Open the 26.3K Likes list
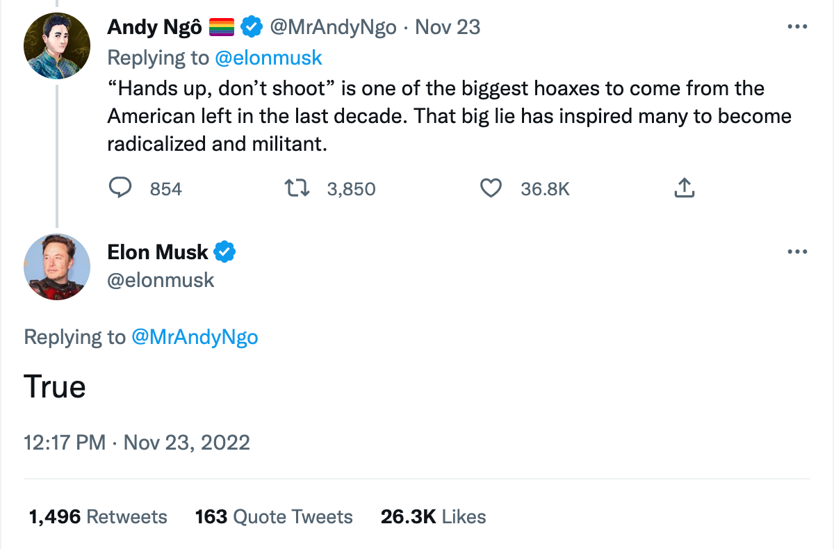Viewport: 834px width, 549px height. point(432,516)
